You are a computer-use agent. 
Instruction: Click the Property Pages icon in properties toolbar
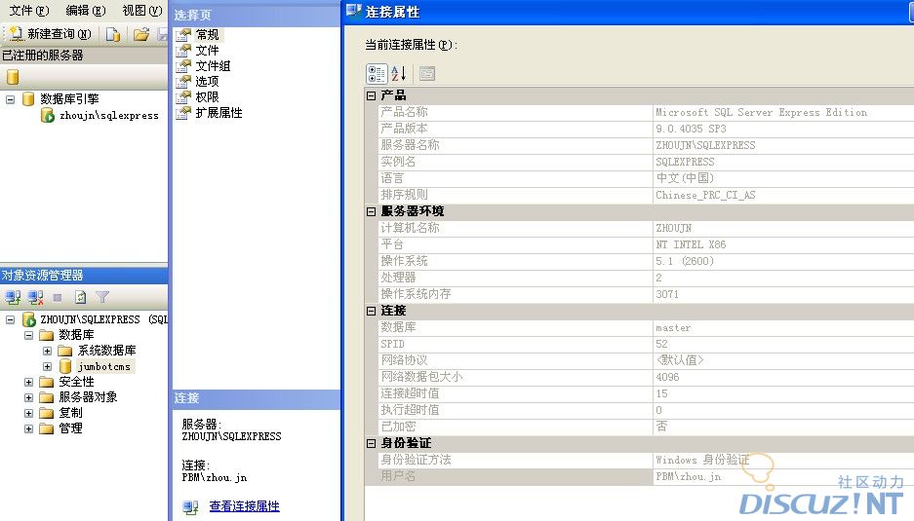click(427, 74)
